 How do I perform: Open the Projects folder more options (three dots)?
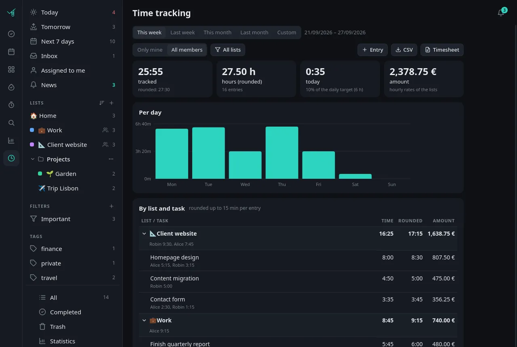pyautogui.click(x=111, y=159)
